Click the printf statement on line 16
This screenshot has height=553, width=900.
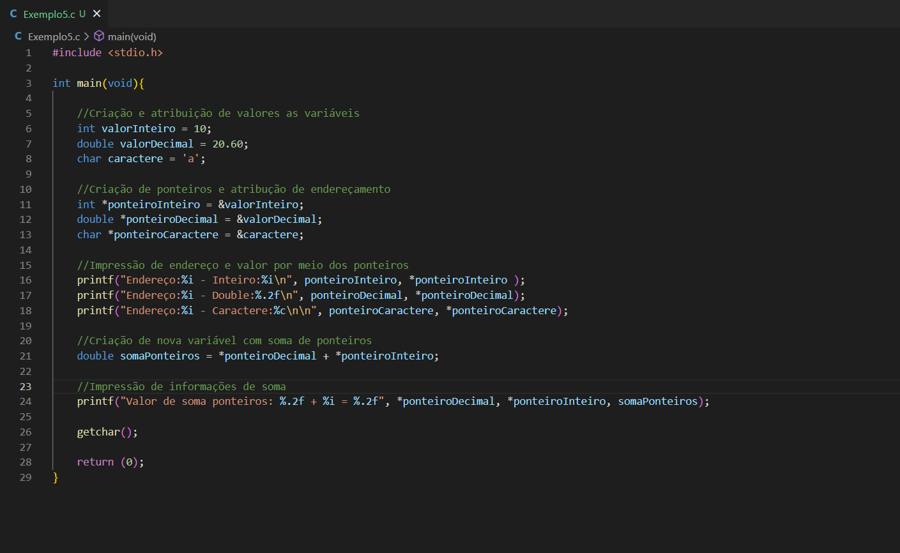click(x=192, y=280)
